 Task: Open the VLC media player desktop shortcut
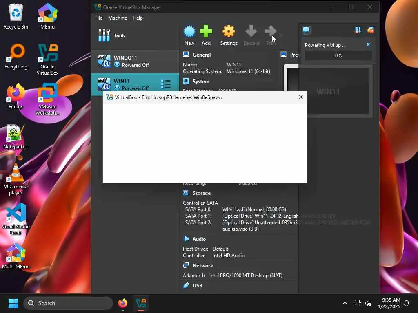click(16, 179)
